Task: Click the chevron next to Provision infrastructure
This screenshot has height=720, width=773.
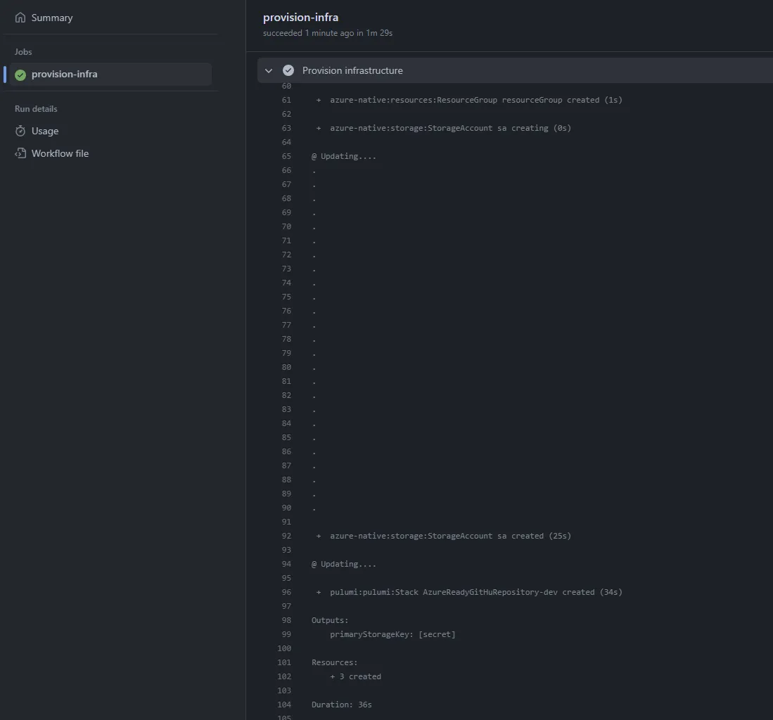Action: point(268,70)
